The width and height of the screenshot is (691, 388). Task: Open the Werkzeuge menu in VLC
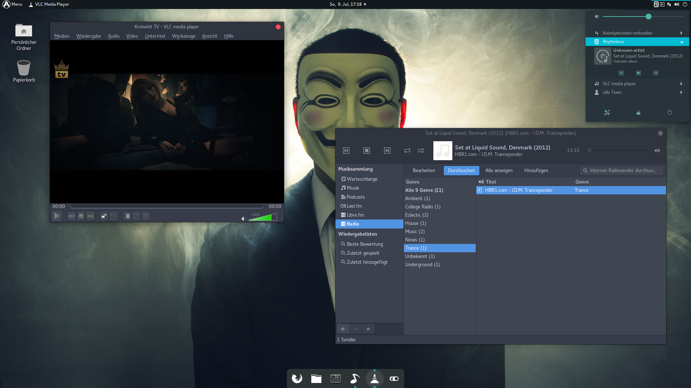pos(184,36)
